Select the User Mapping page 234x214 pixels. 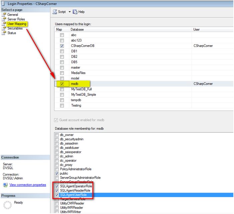(17, 24)
